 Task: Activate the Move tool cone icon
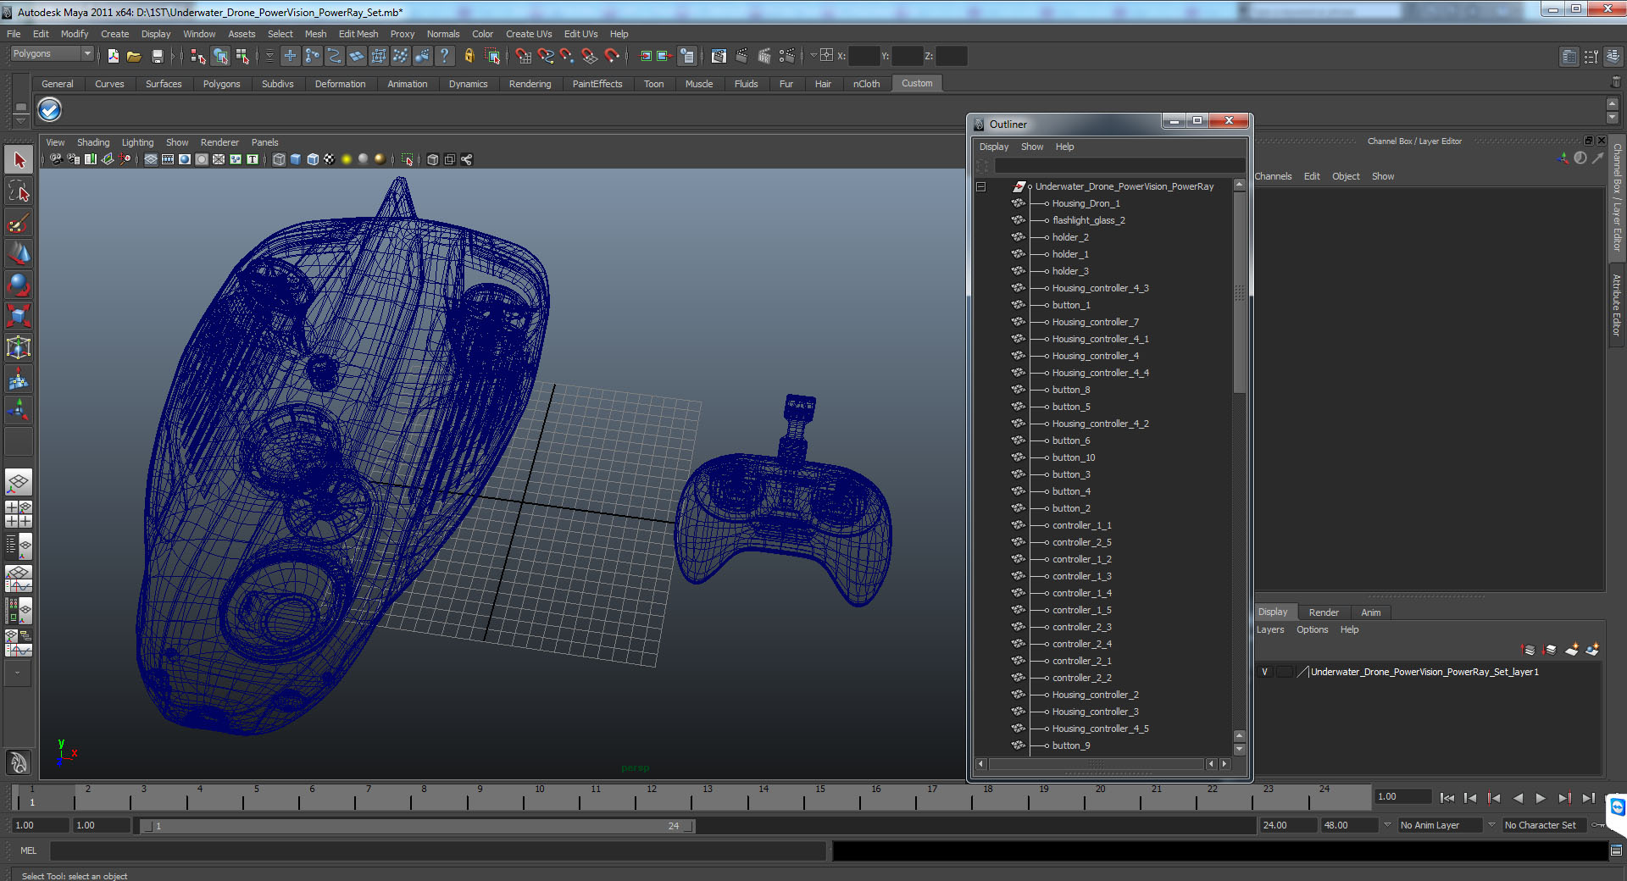pyautogui.click(x=19, y=253)
